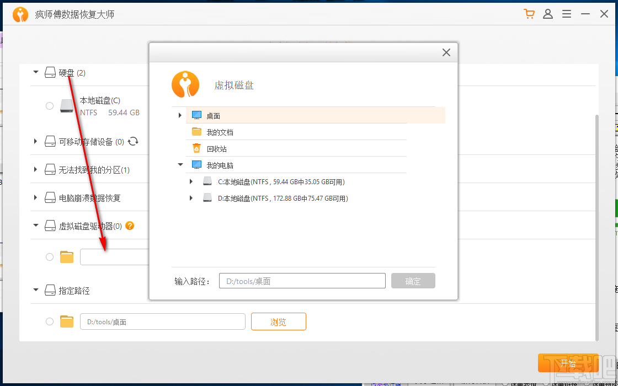Select the 我的文档 folder icon
Image resolution: width=618 pixels, height=386 pixels.
coord(196,132)
